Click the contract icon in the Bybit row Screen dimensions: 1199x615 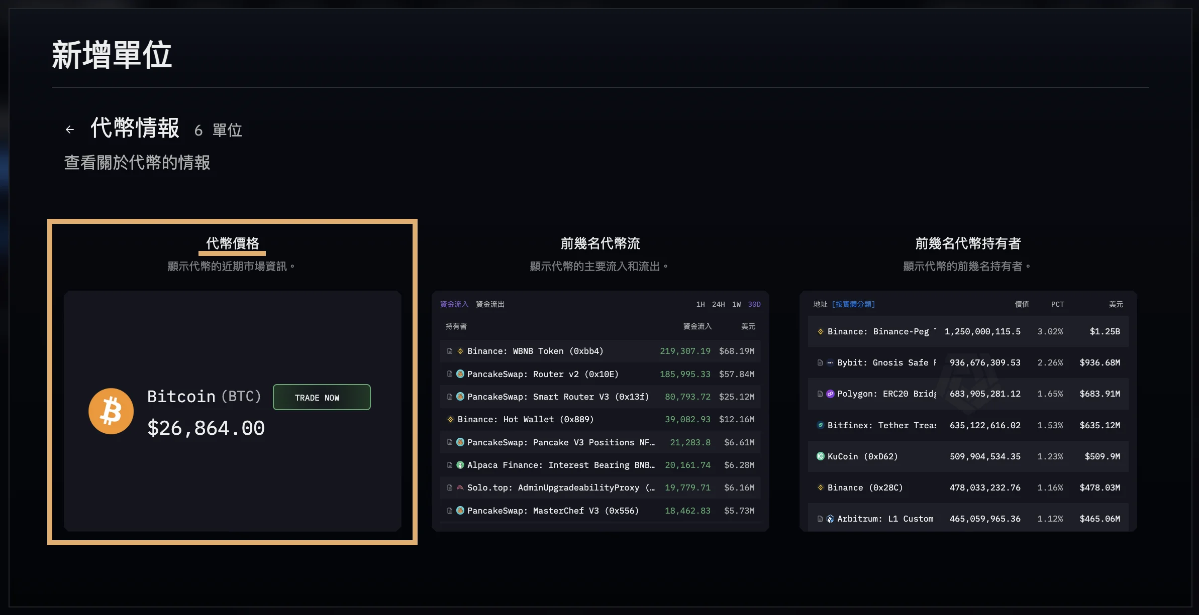[x=820, y=362]
